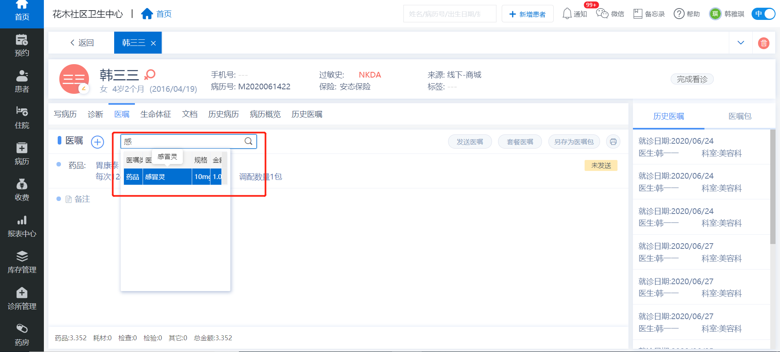The image size is (780, 352).
Task: Switch to 医嘱 tab
Action: pyautogui.click(x=122, y=114)
